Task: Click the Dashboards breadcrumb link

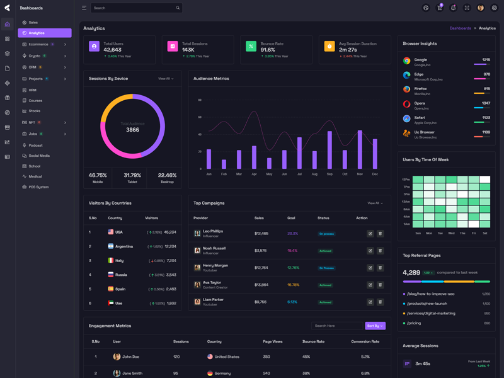Action: (x=460, y=28)
